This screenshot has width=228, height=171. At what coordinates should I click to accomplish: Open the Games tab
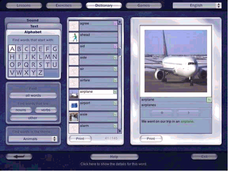(144, 6)
